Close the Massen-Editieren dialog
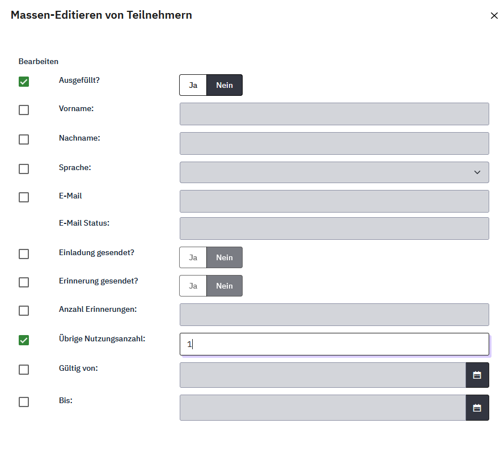The height and width of the screenshot is (453, 500). click(494, 16)
